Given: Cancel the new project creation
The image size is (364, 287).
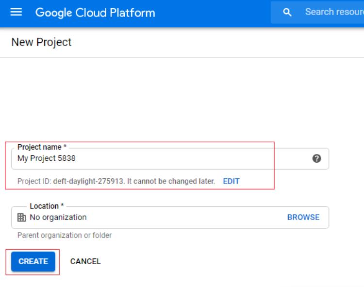Looking at the screenshot, I should (85, 261).
